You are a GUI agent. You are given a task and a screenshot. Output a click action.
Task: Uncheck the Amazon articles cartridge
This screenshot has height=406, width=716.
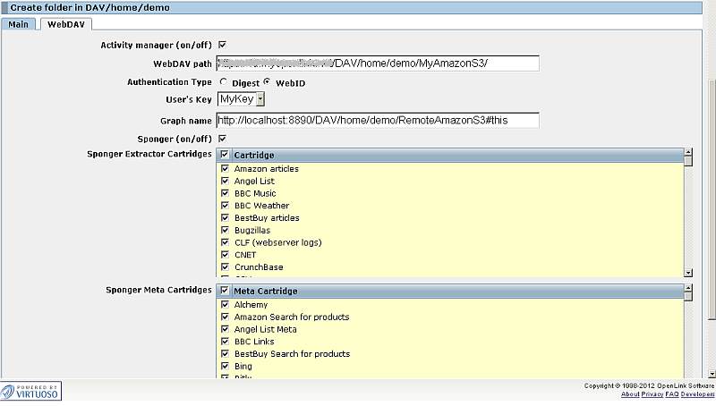(225, 169)
